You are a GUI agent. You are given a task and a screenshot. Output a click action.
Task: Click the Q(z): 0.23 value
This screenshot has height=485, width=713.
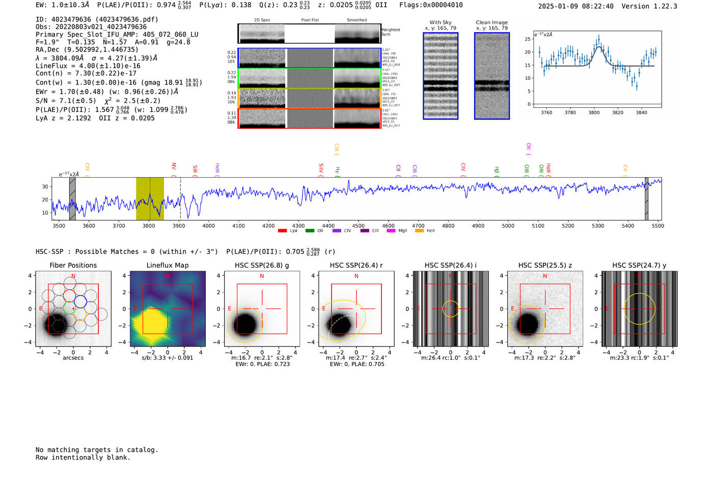tap(284, 5)
